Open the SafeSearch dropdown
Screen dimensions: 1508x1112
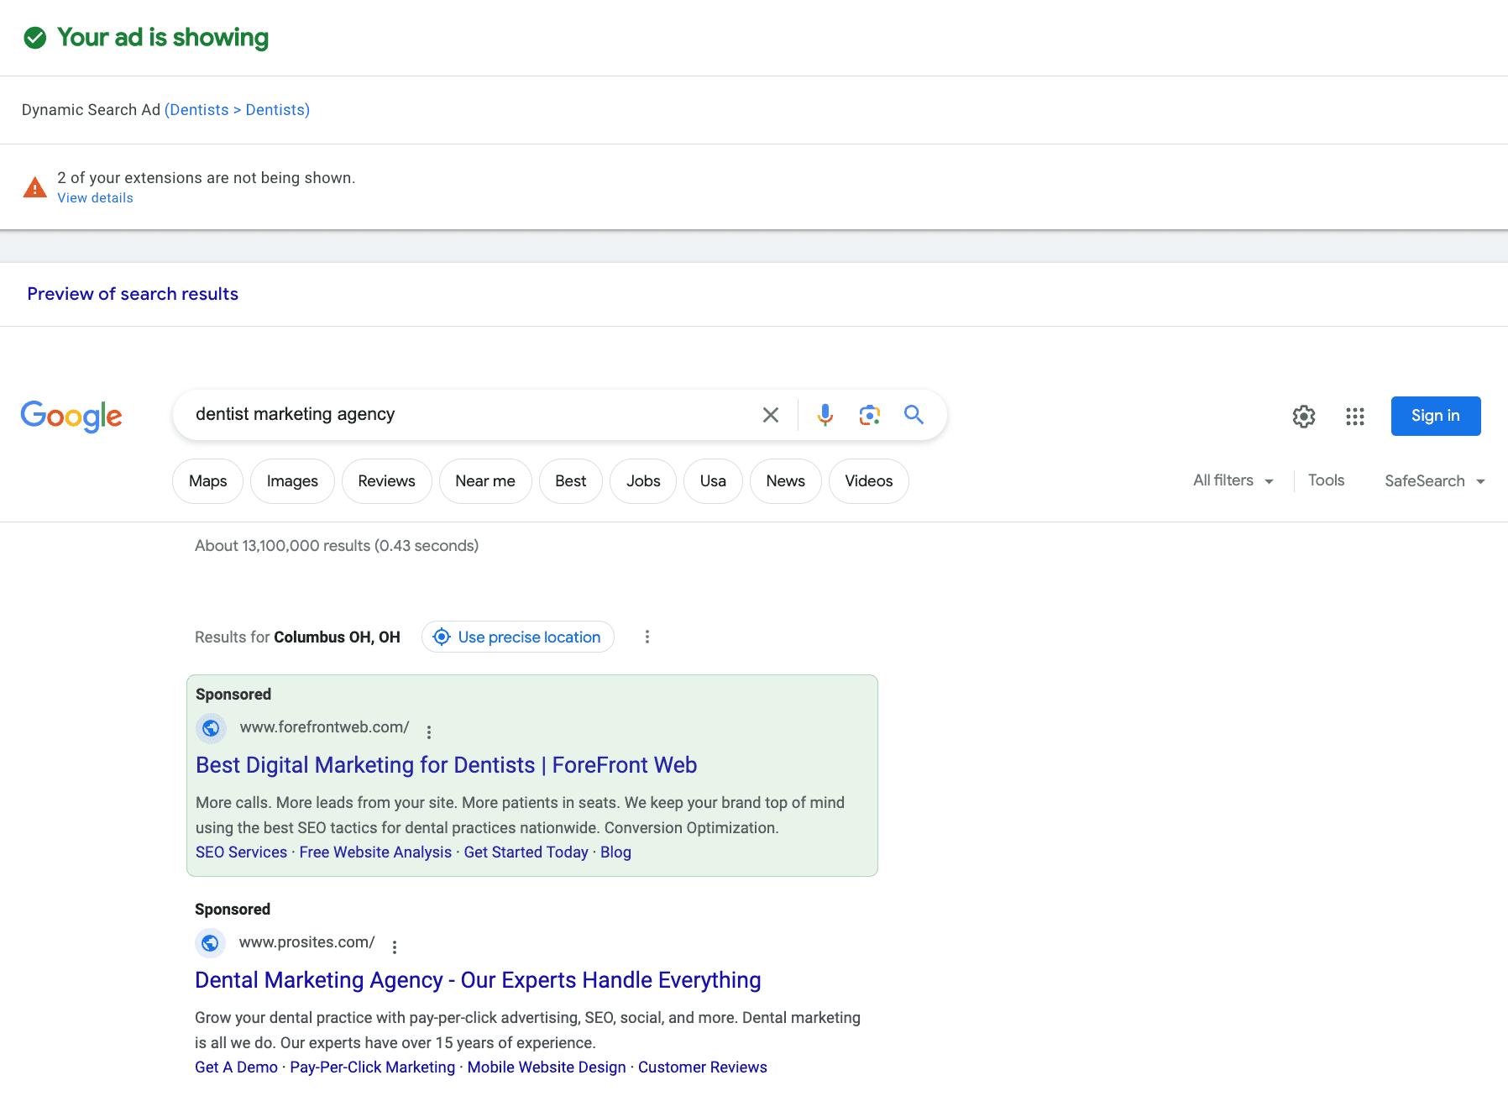pyautogui.click(x=1435, y=481)
